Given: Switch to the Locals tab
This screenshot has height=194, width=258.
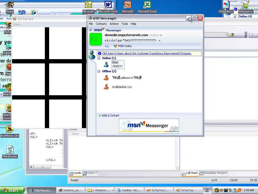Looking at the screenshot, I should (75, 173).
